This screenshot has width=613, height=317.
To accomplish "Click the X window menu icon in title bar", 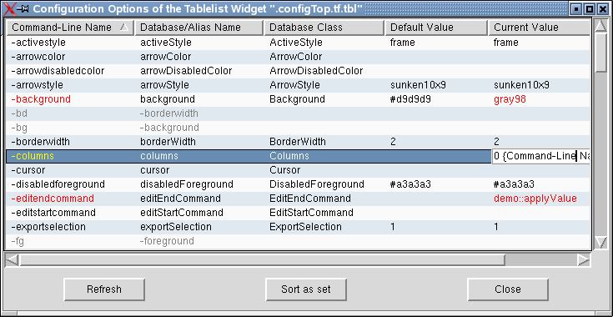I will pos(9,8).
